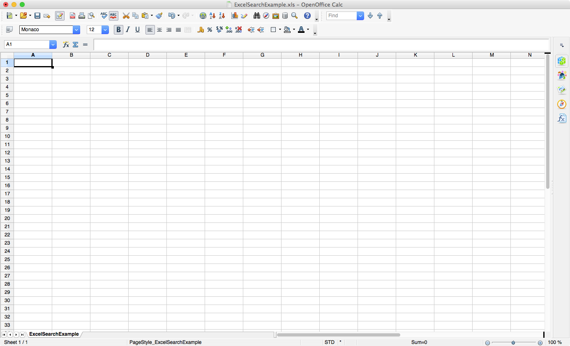This screenshot has width=570, height=346.
Task: Click the Sum sigma icon
Action: click(76, 44)
